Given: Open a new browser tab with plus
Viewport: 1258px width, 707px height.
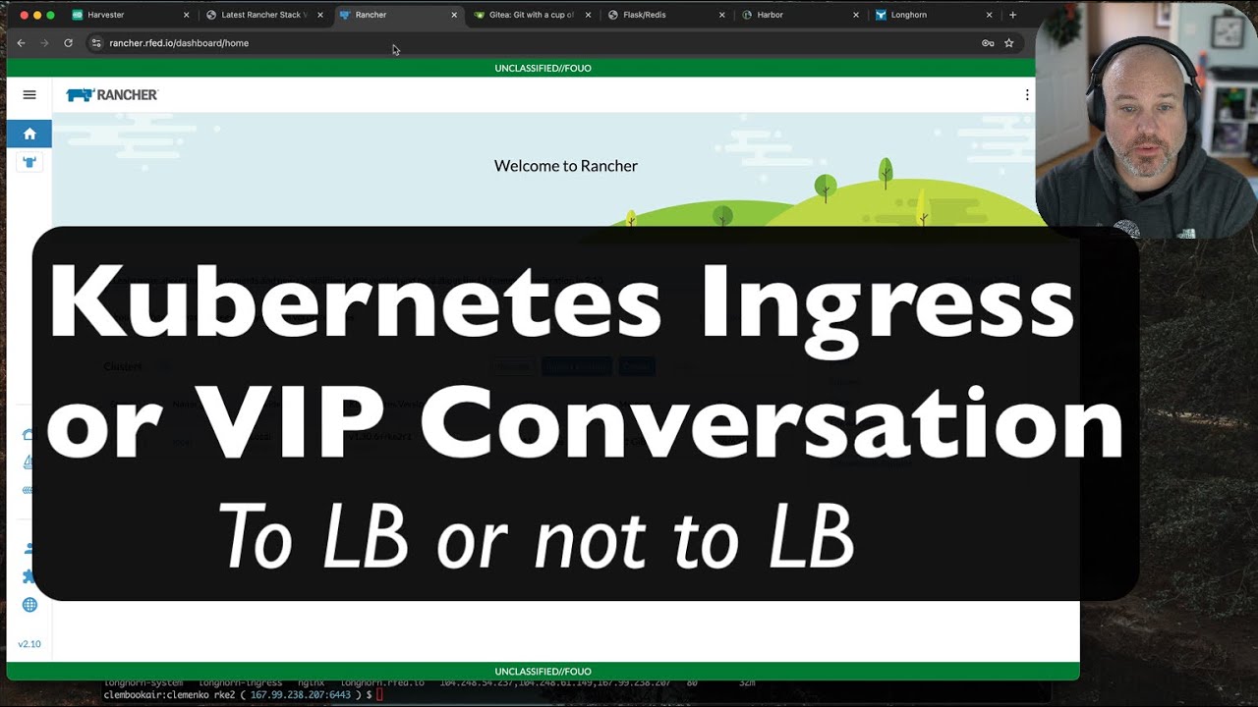Looking at the screenshot, I should coord(1013,15).
